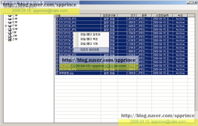Click the 1,449KB size cell
The width and height of the screenshot is (198, 126).
coord(131,26)
